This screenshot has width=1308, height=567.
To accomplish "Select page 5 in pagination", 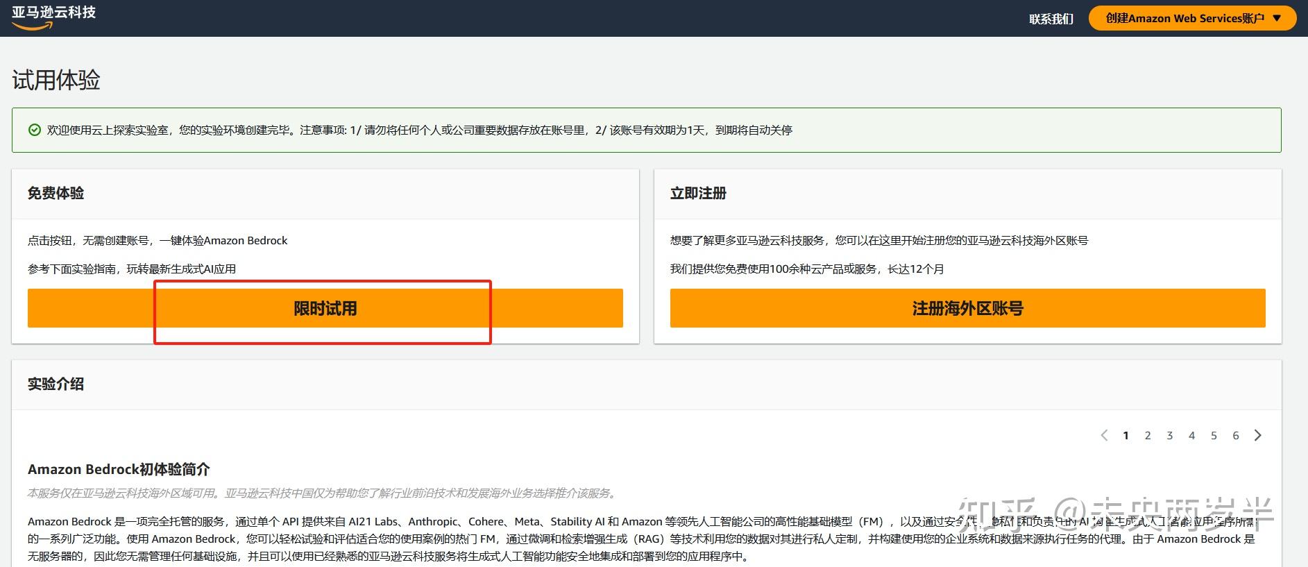I will (x=1214, y=435).
